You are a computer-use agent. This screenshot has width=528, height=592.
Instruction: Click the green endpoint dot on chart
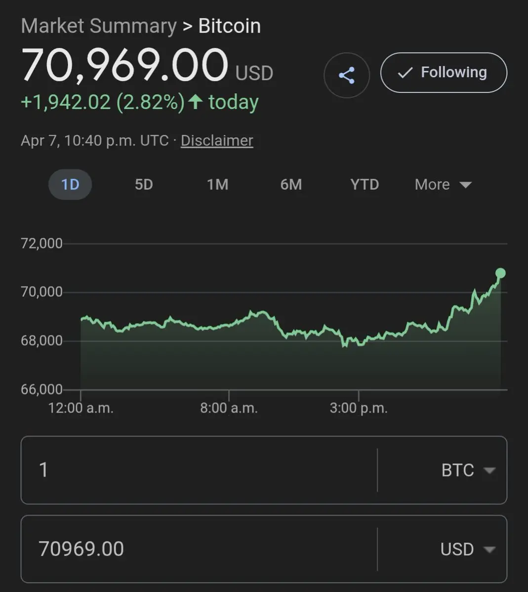pos(500,273)
